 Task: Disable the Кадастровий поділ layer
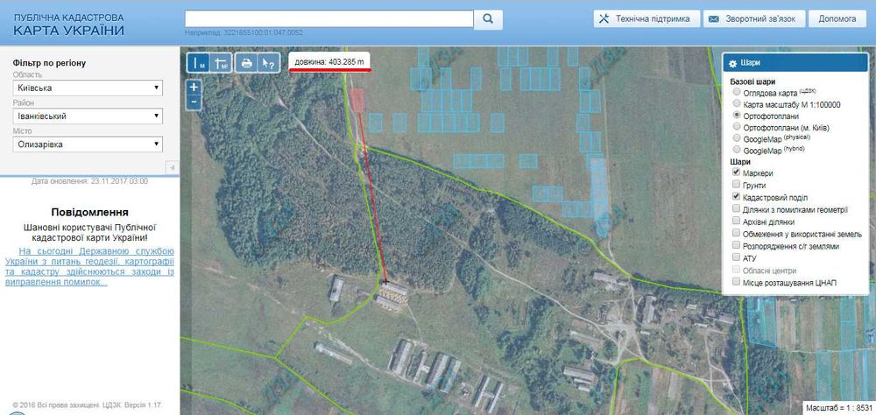[737, 197]
